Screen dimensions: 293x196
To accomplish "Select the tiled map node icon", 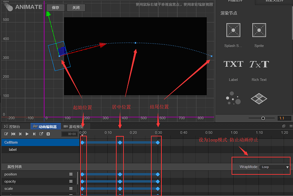I will 259,99.
